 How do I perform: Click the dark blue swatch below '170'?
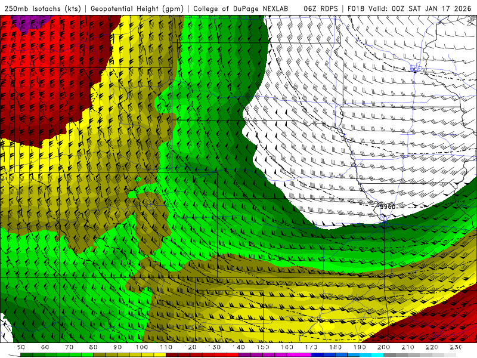[317, 355]
